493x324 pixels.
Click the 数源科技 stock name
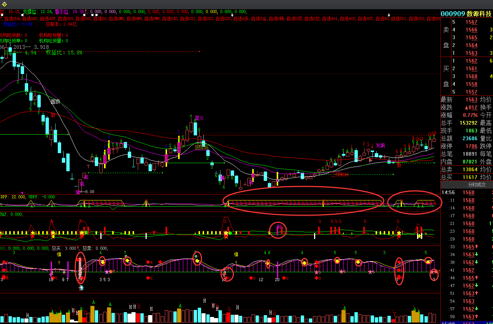click(479, 14)
